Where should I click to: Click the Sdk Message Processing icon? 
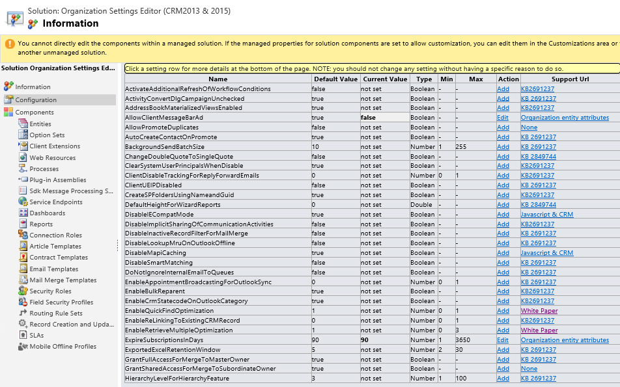(x=23, y=191)
